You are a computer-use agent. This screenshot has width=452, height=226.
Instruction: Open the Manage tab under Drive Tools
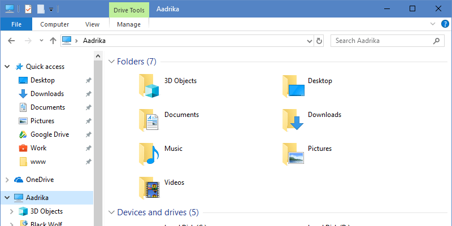point(129,24)
